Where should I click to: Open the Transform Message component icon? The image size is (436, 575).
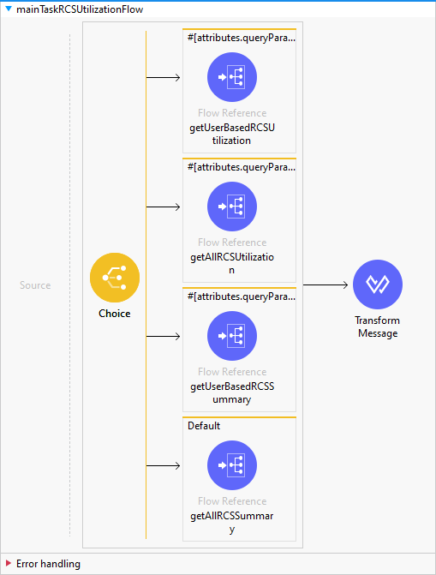coord(378,285)
